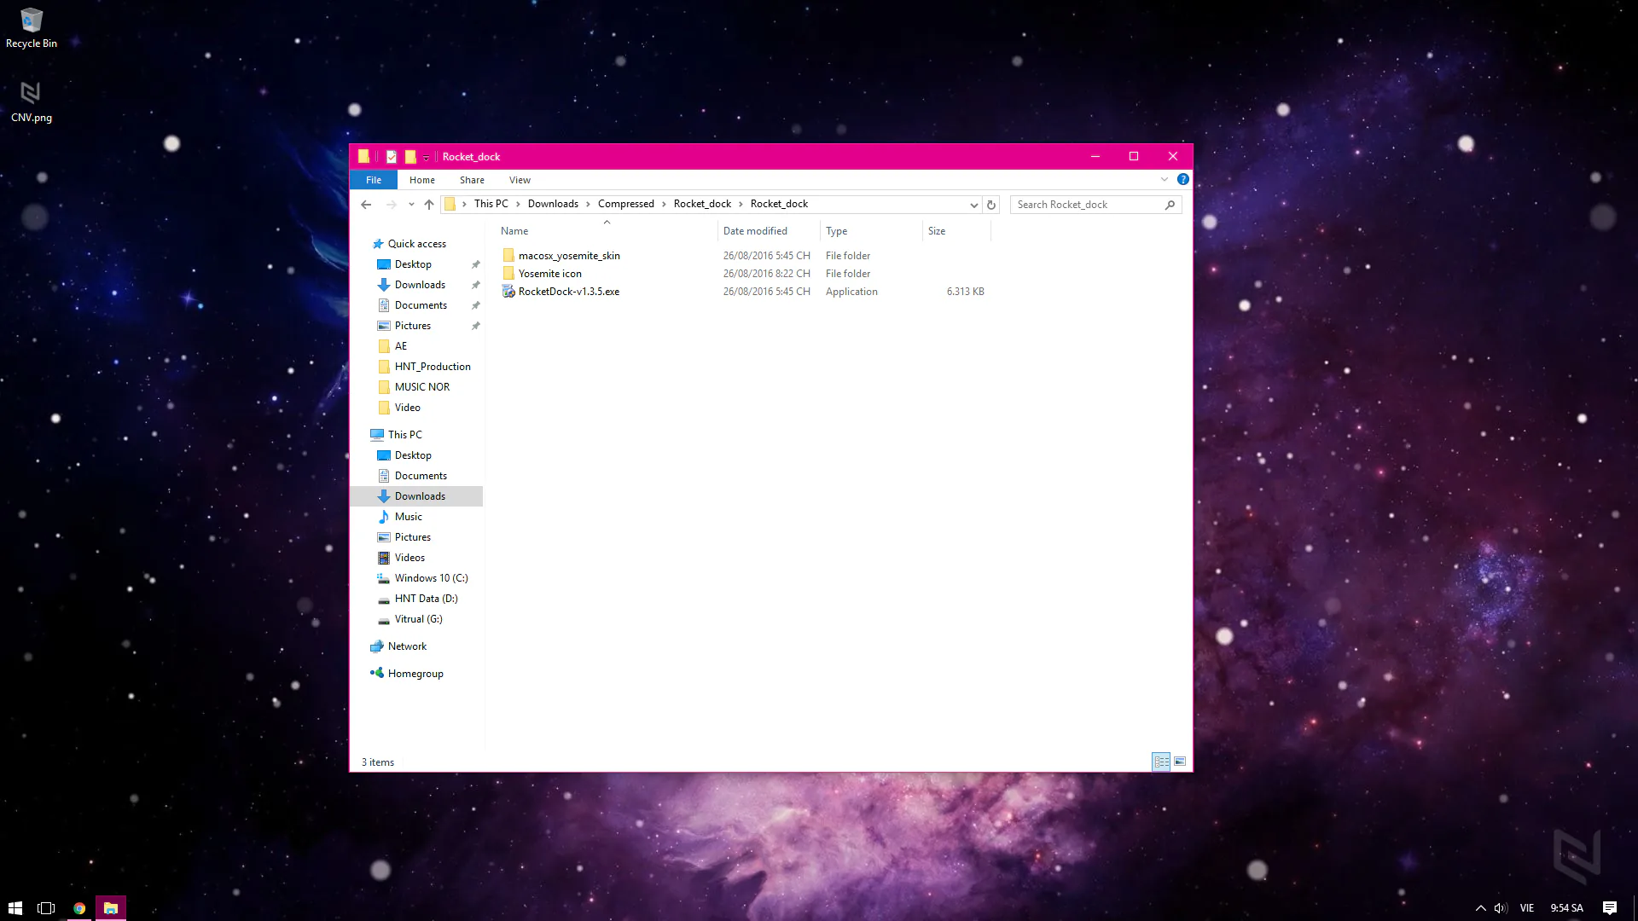Go up one folder level

pos(429,205)
